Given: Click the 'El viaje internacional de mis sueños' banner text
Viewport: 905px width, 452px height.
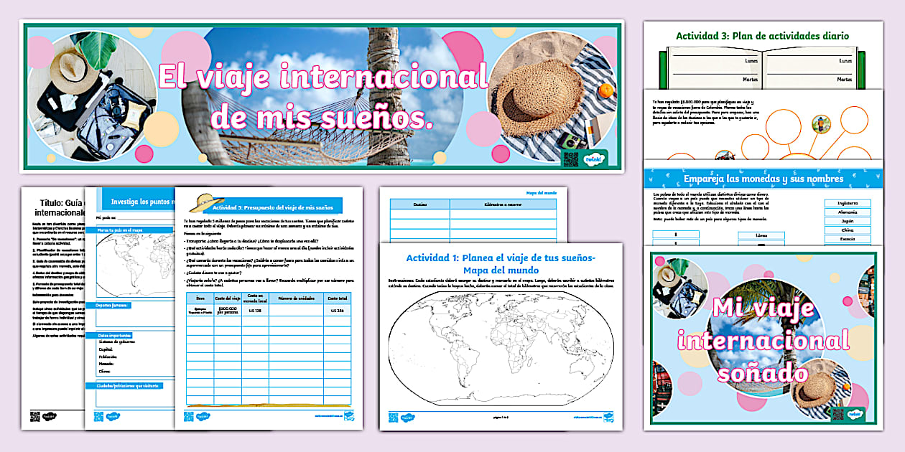Looking at the screenshot, I should (x=322, y=97).
